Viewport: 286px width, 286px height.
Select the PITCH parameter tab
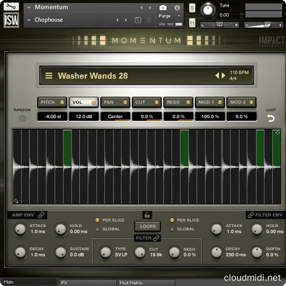(x=52, y=102)
